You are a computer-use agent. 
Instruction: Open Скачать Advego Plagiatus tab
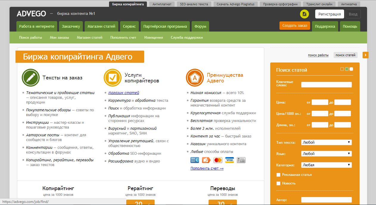pyautogui.click(x=236, y=4)
